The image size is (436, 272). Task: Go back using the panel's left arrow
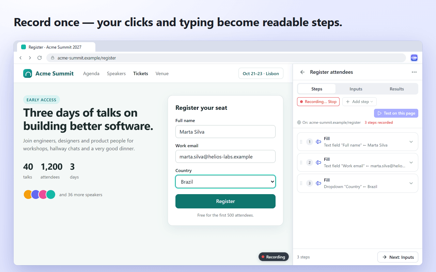[x=302, y=72]
